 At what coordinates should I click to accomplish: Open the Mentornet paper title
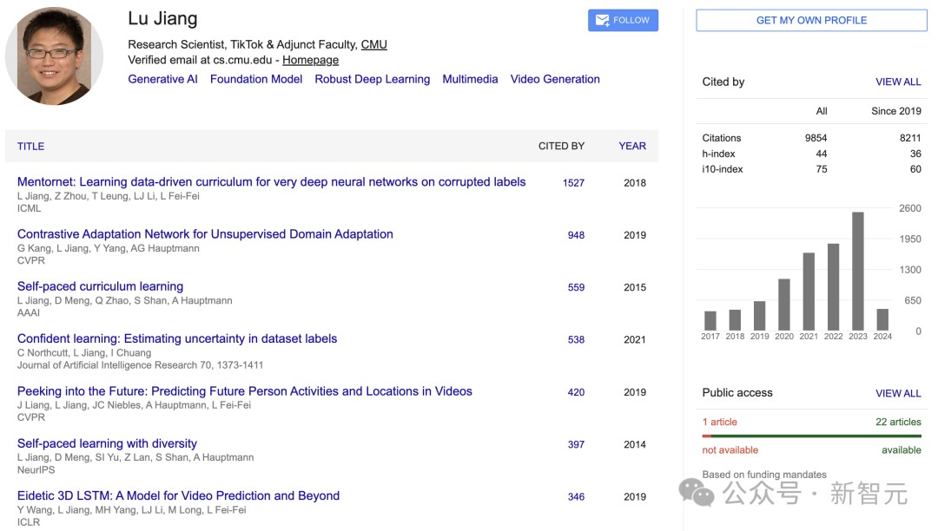(271, 182)
